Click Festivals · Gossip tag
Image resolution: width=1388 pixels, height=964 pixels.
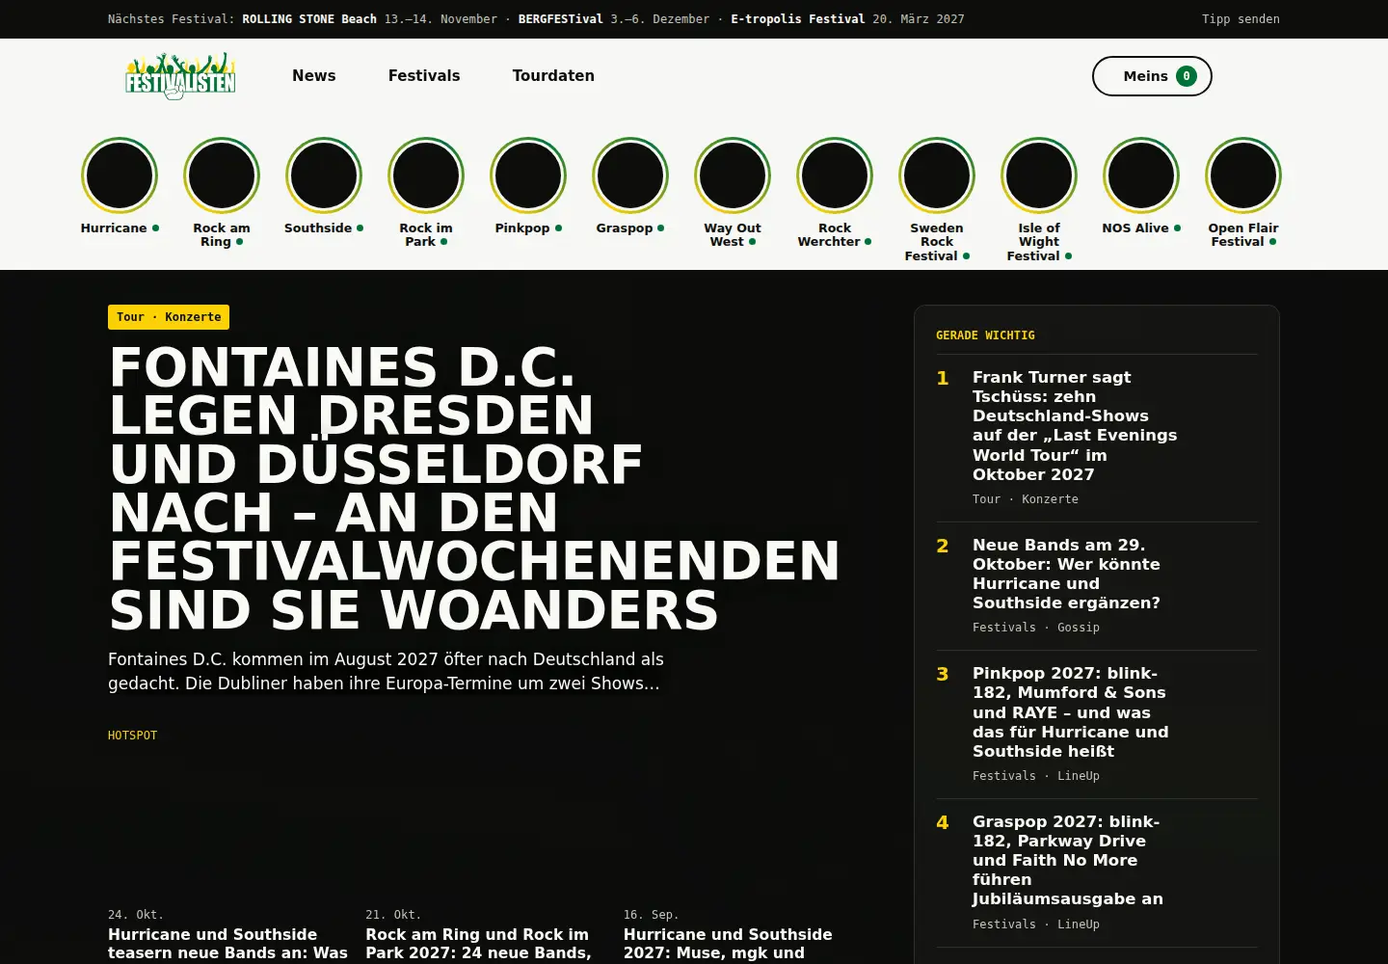click(1036, 628)
